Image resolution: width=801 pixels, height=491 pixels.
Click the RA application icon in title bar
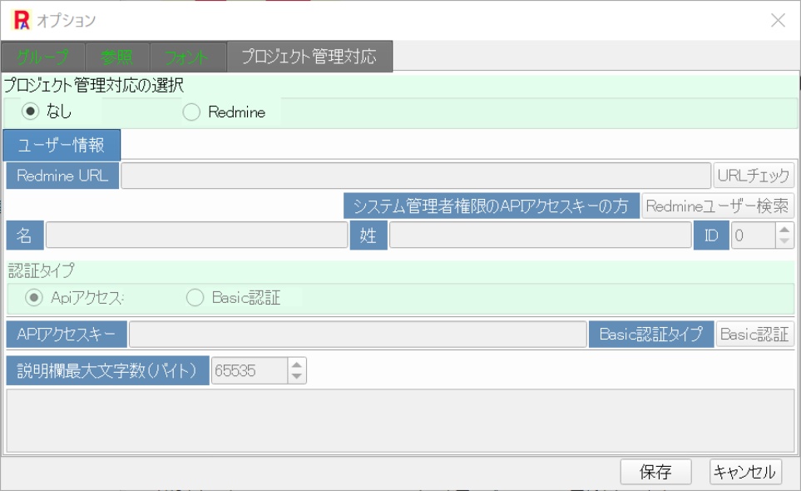click(22, 20)
